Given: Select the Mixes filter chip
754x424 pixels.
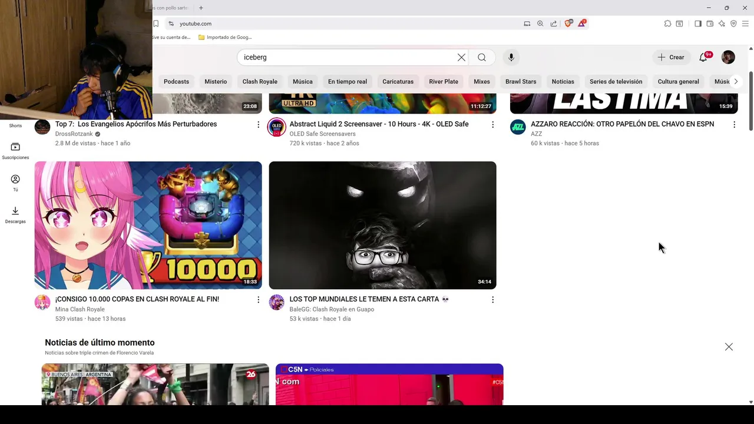Looking at the screenshot, I should coord(482,81).
